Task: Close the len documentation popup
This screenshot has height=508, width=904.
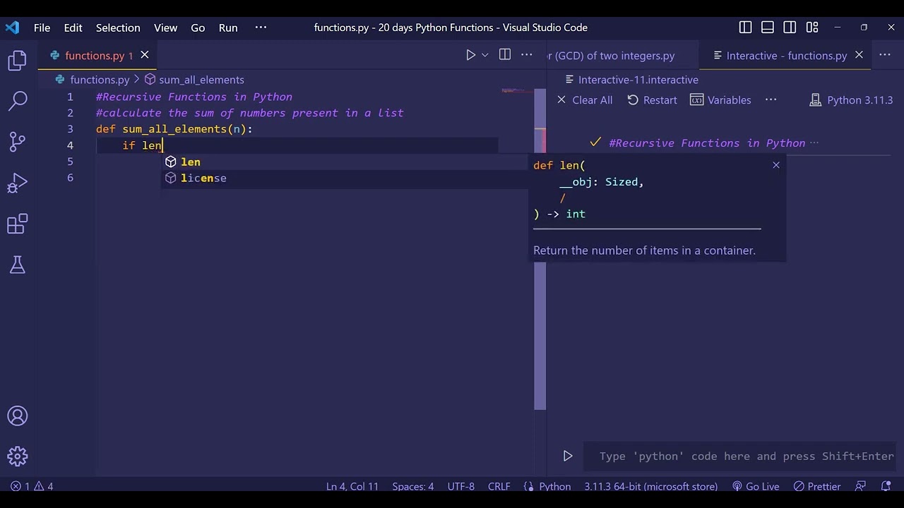Action: [x=776, y=165]
